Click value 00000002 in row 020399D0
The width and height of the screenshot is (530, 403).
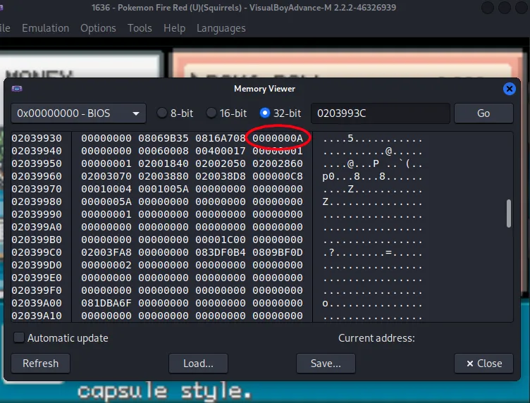(106, 265)
